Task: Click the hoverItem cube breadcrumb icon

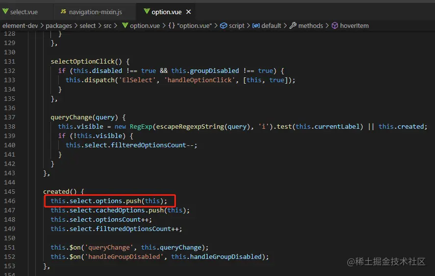Action: click(335, 25)
